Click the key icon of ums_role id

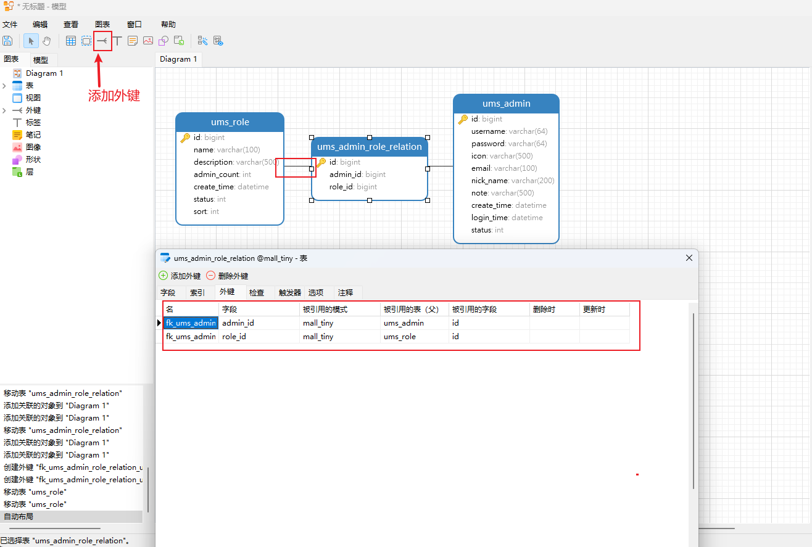[x=185, y=138]
